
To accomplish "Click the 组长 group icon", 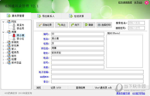I will (9, 56).
